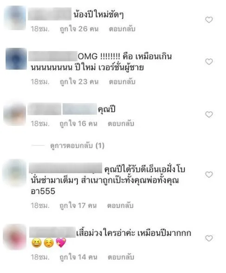
Task: Open the dark blue avatar of OMG commenter
Action: pyautogui.click(x=16, y=58)
